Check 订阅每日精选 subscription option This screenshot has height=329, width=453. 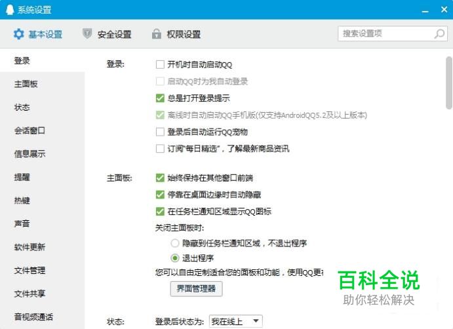pos(160,149)
